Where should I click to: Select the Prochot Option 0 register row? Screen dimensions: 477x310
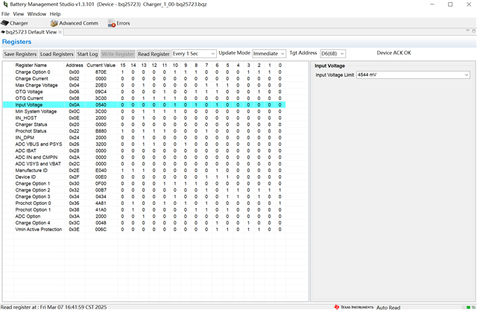tap(144, 203)
